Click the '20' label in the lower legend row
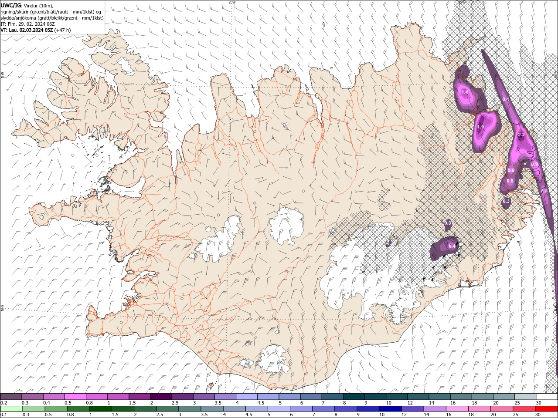The width and height of the screenshot is (558, 418). tap(493, 415)
